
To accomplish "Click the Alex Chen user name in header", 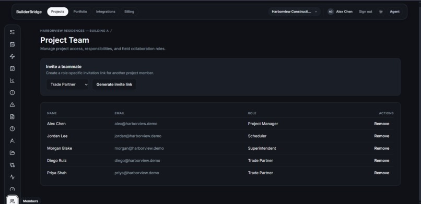I will click(x=344, y=11).
